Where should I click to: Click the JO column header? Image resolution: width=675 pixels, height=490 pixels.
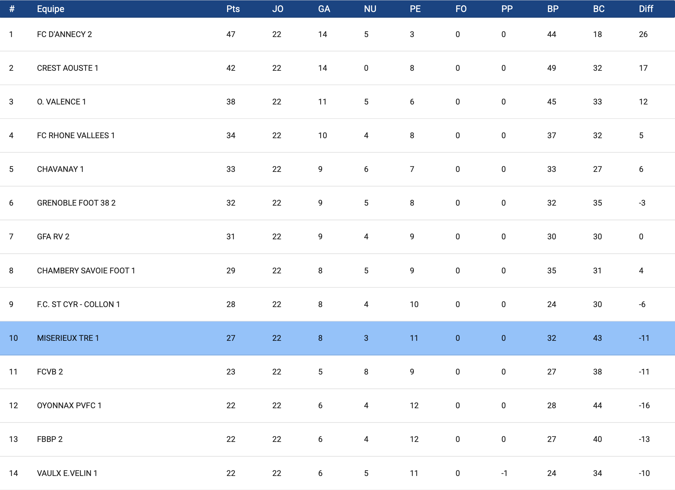click(x=277, y=9)
